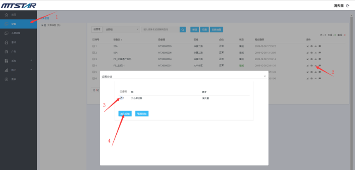Click the 取消分组 button
This screenshot has height=170, width=355.
pyautogui.click(x=142, y=113)
